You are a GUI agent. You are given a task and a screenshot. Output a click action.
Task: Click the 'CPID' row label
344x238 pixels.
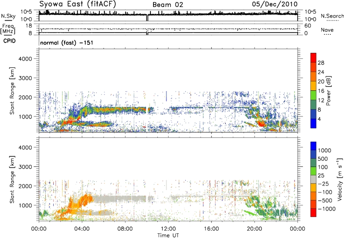point(9,41)
